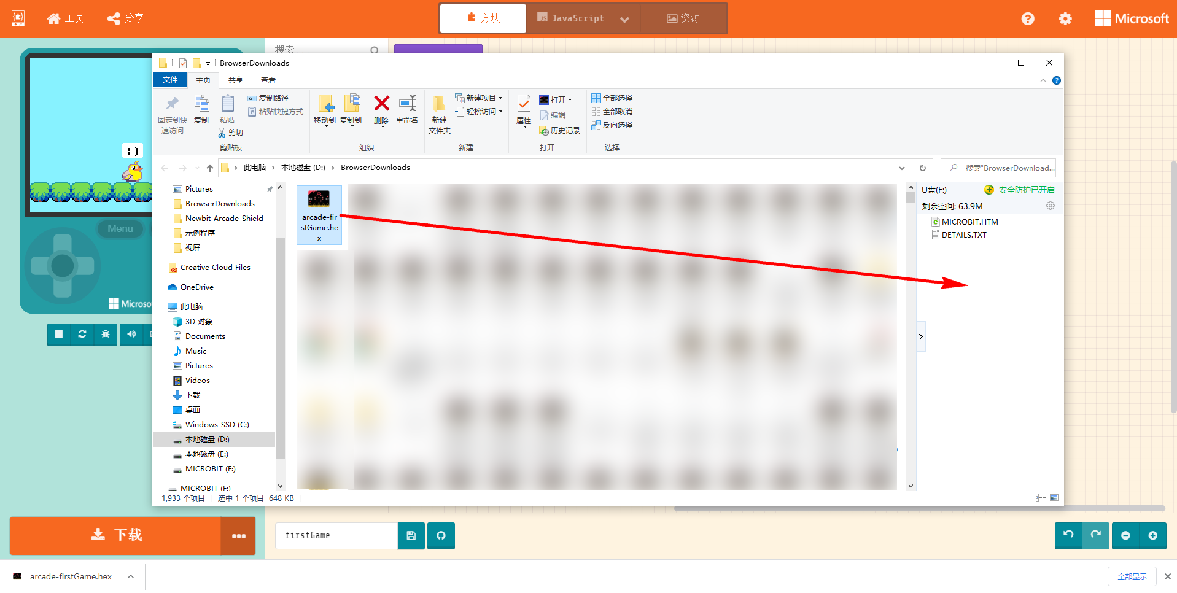Stop the running simulator
Image resolution: width=1177 pixels, height=593 pixels.
pos(59,334)
